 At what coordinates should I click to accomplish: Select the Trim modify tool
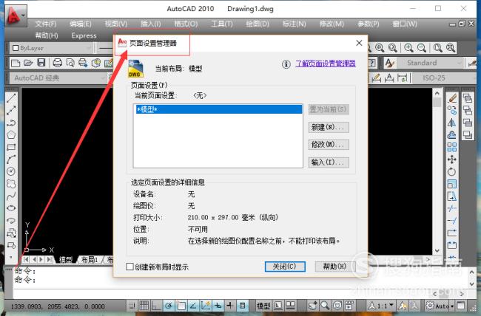pyautogui.click(x=452, y=208)
